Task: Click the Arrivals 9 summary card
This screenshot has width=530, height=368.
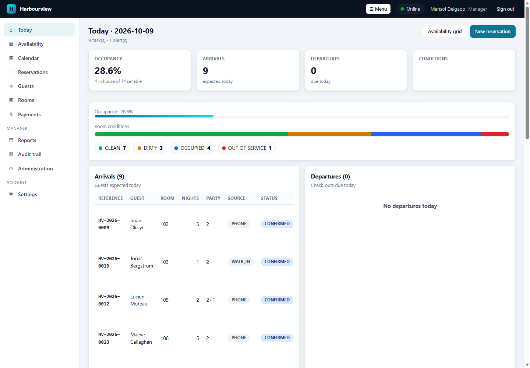Action: (248, 70)
